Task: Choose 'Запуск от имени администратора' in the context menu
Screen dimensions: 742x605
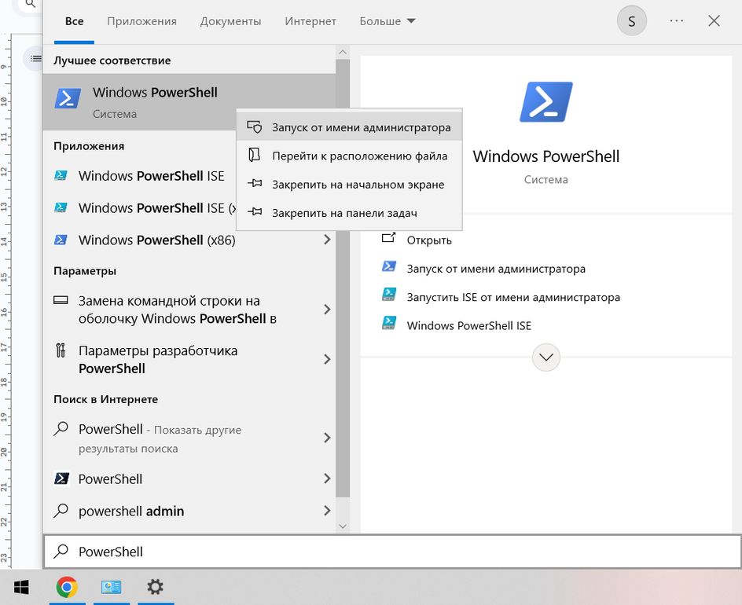Action: (349, 126)
